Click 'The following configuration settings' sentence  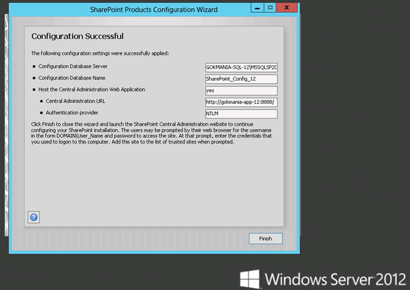100,53
